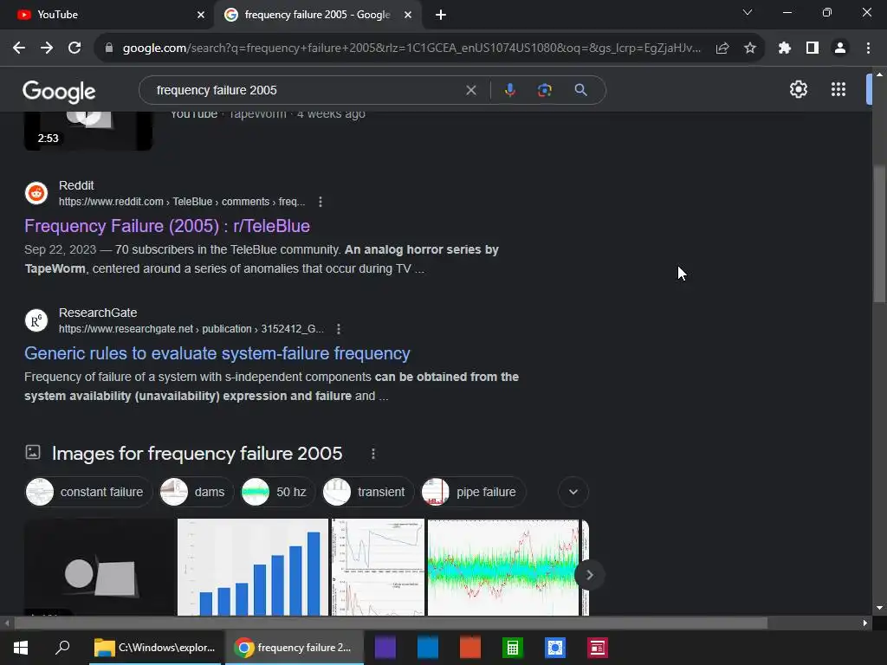Click the horizontal scrollbar thumb
This screenshot has width=887, height=665.
point(391,623)
